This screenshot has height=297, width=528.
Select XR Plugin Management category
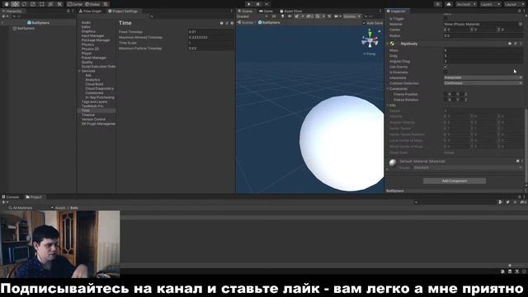coord(98,124)
